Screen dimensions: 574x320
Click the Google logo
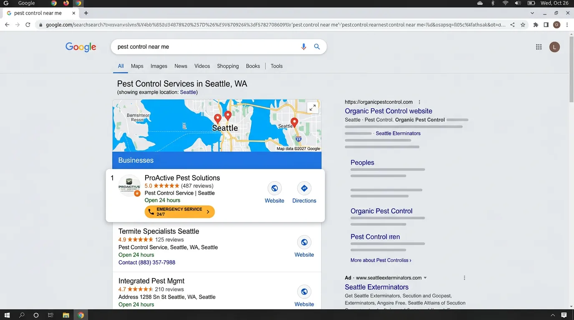81,47
